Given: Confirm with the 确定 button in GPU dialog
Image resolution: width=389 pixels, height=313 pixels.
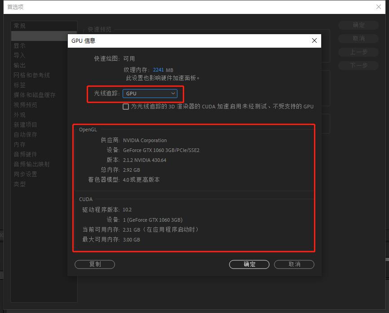Looking at the screenshot, I should (249, 264).
